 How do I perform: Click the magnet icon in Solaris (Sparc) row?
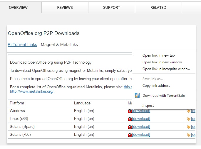130,127
